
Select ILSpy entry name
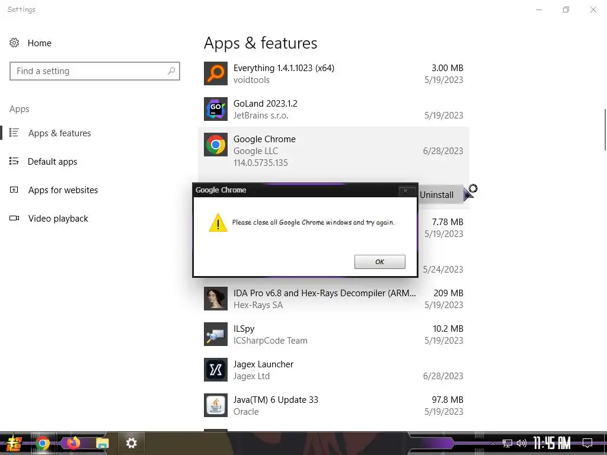(244, 329)
